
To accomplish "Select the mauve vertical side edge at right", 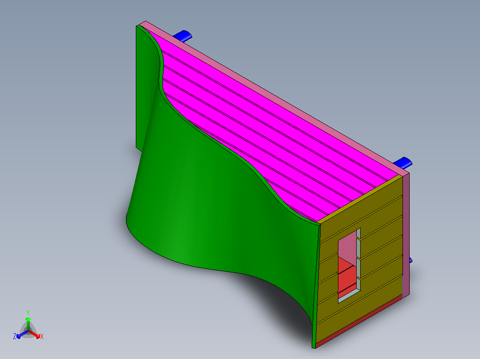I will pyautogui.click(x=406, y=235).
